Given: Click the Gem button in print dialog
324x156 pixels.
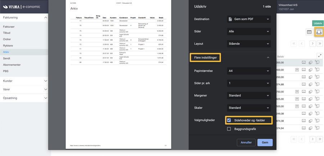Looking at the screenshot, I should click(265, 142).
